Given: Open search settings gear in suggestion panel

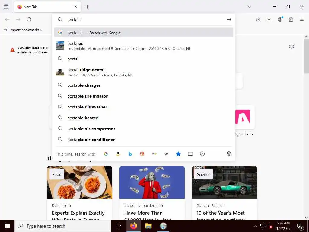Looking at the screenshot, I should pos(229,154).
